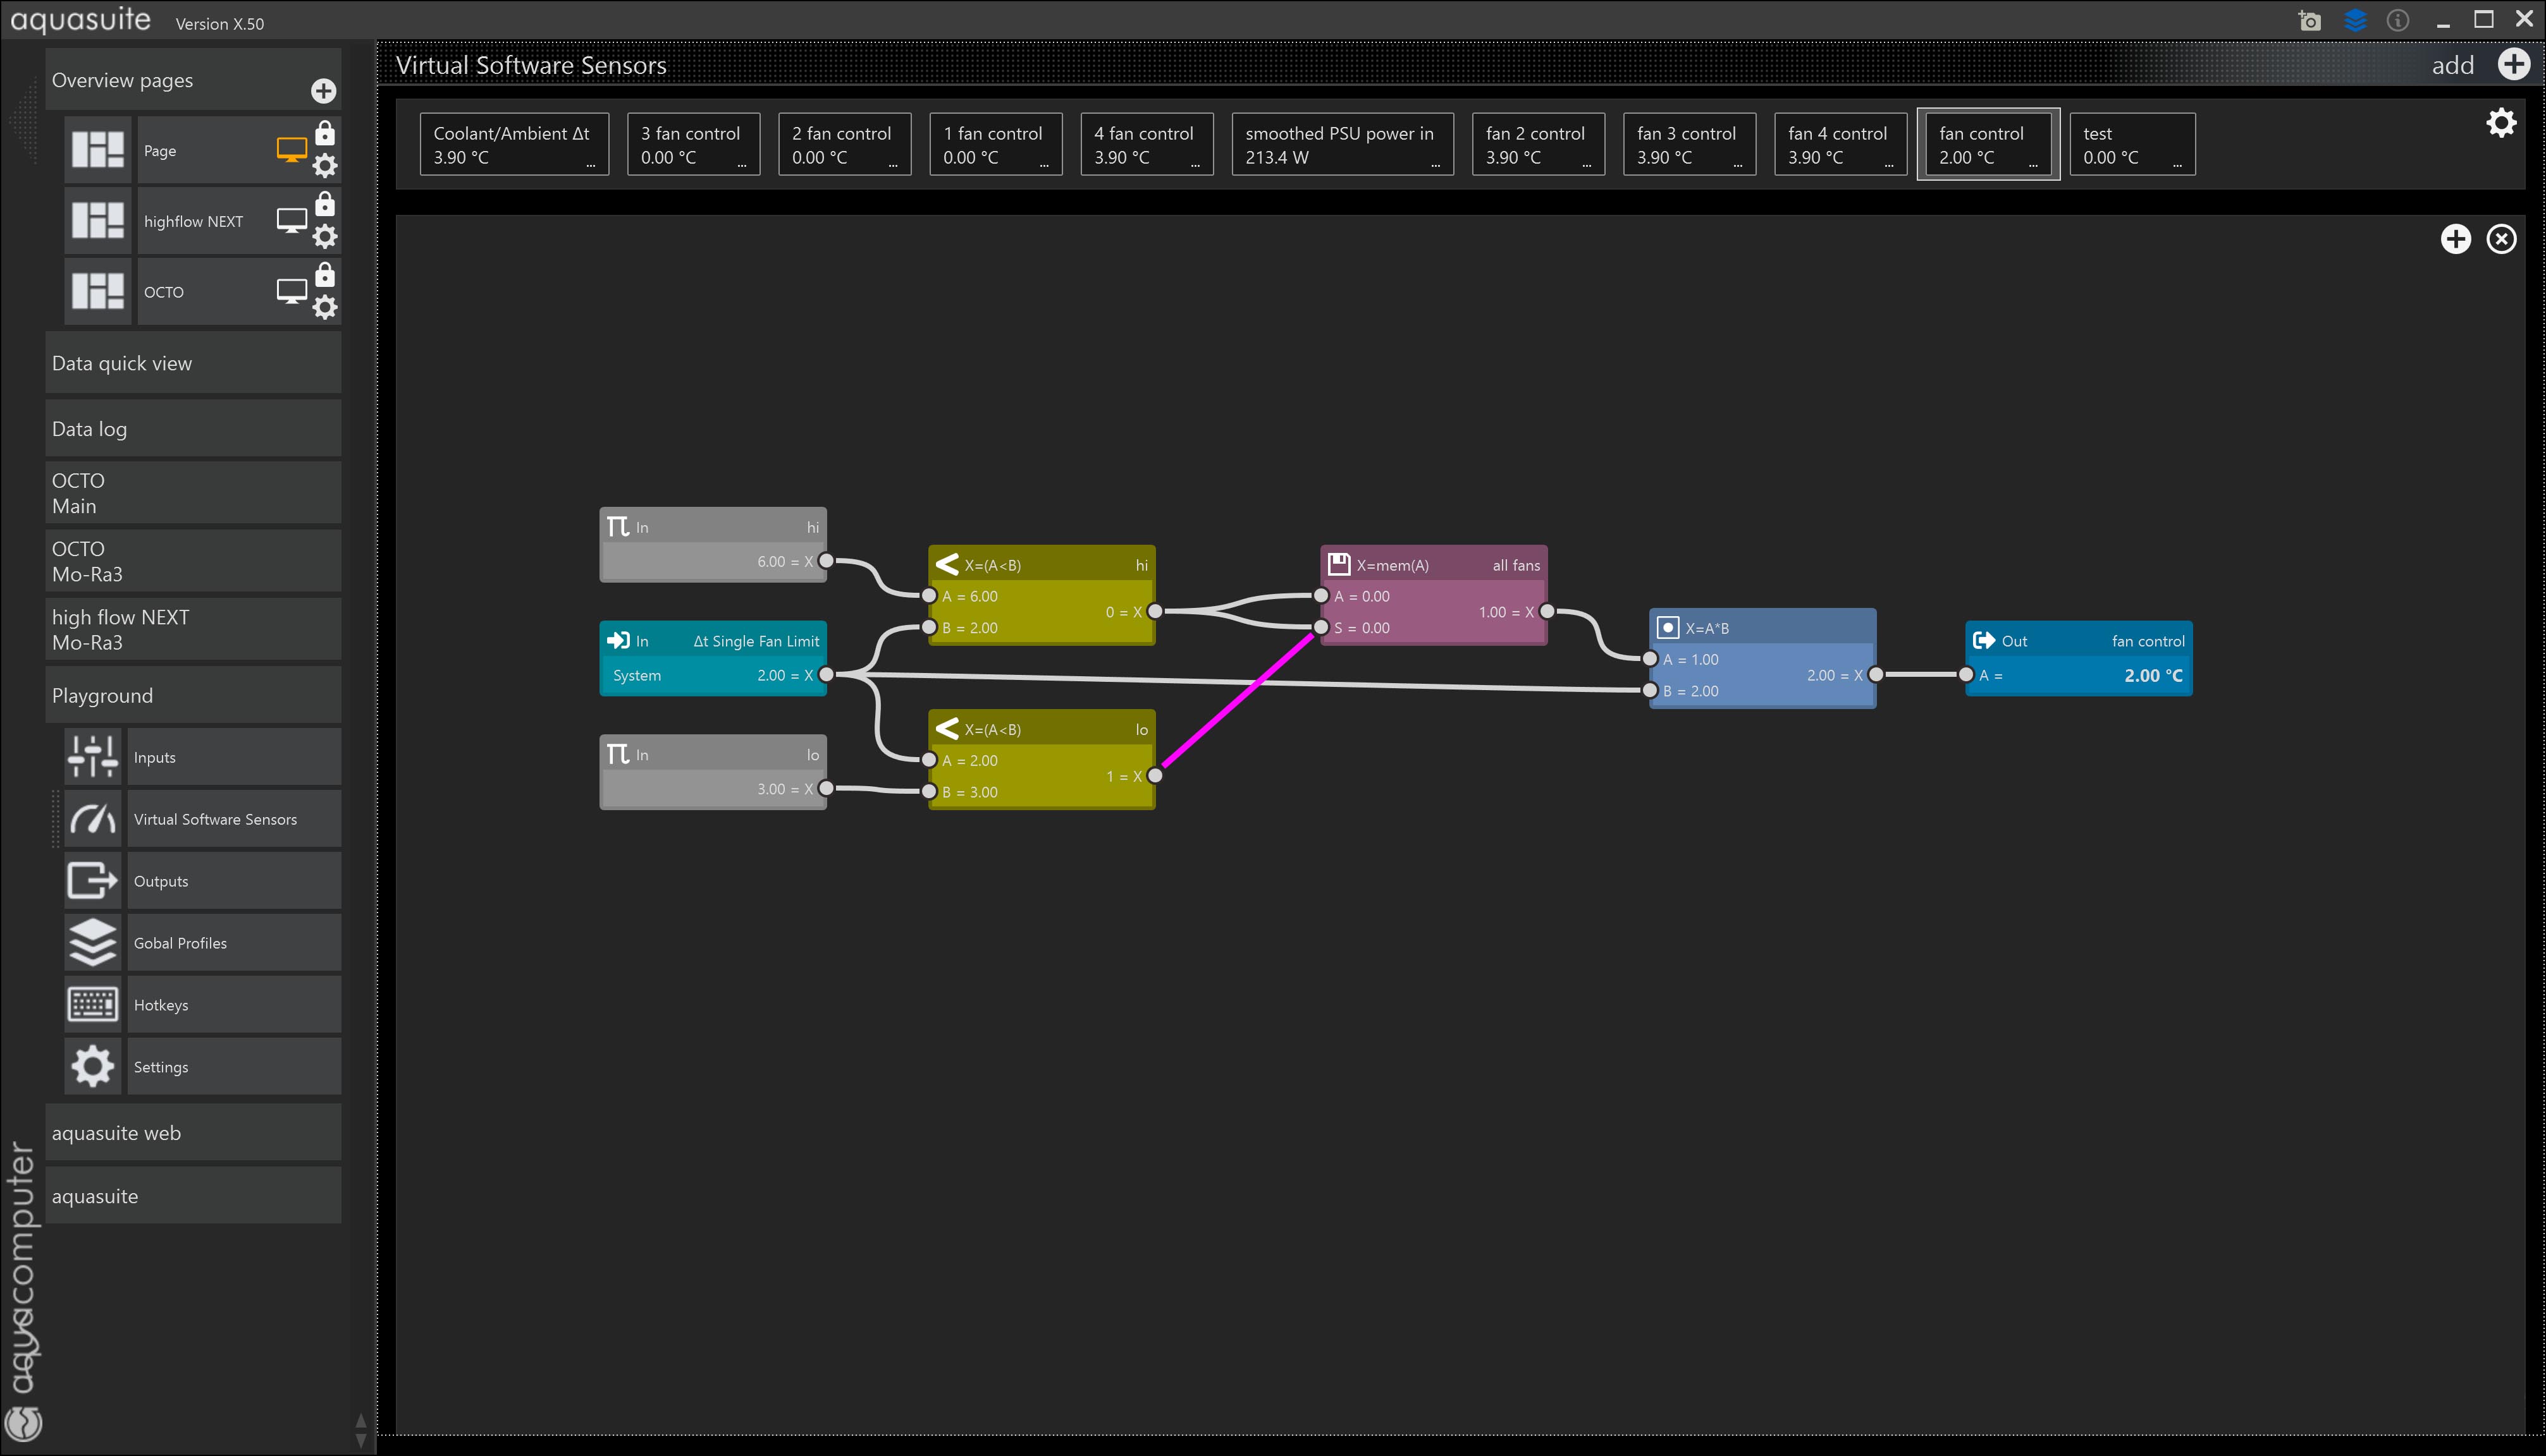Image resolution: width=2546 pixels, height=1456 pixels.
Task: Click the info icon in the title bar
Action: 2398,21
